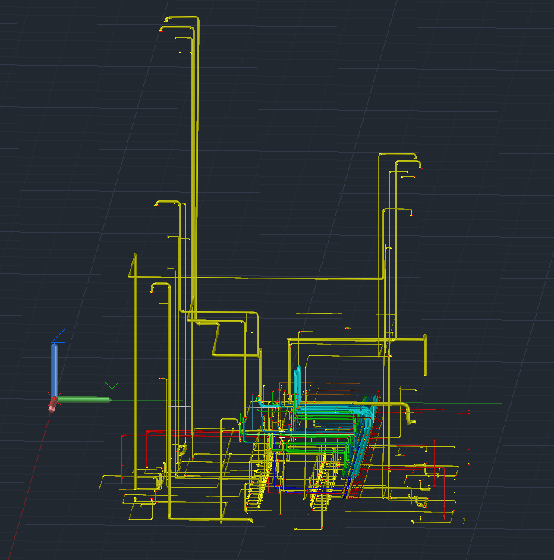Screen dimensions: 554x560
Task: Click the red origin sphere of the UCS icon
Action: coord(52,407)
